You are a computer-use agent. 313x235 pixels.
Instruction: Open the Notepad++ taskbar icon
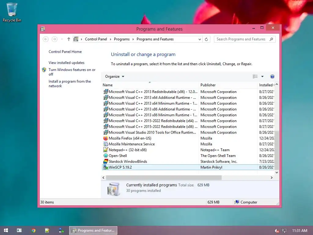pos(47,230)
